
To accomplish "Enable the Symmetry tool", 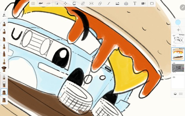I will click(x=91, y=4).
